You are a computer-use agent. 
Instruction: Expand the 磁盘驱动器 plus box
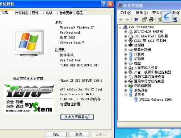125,50
